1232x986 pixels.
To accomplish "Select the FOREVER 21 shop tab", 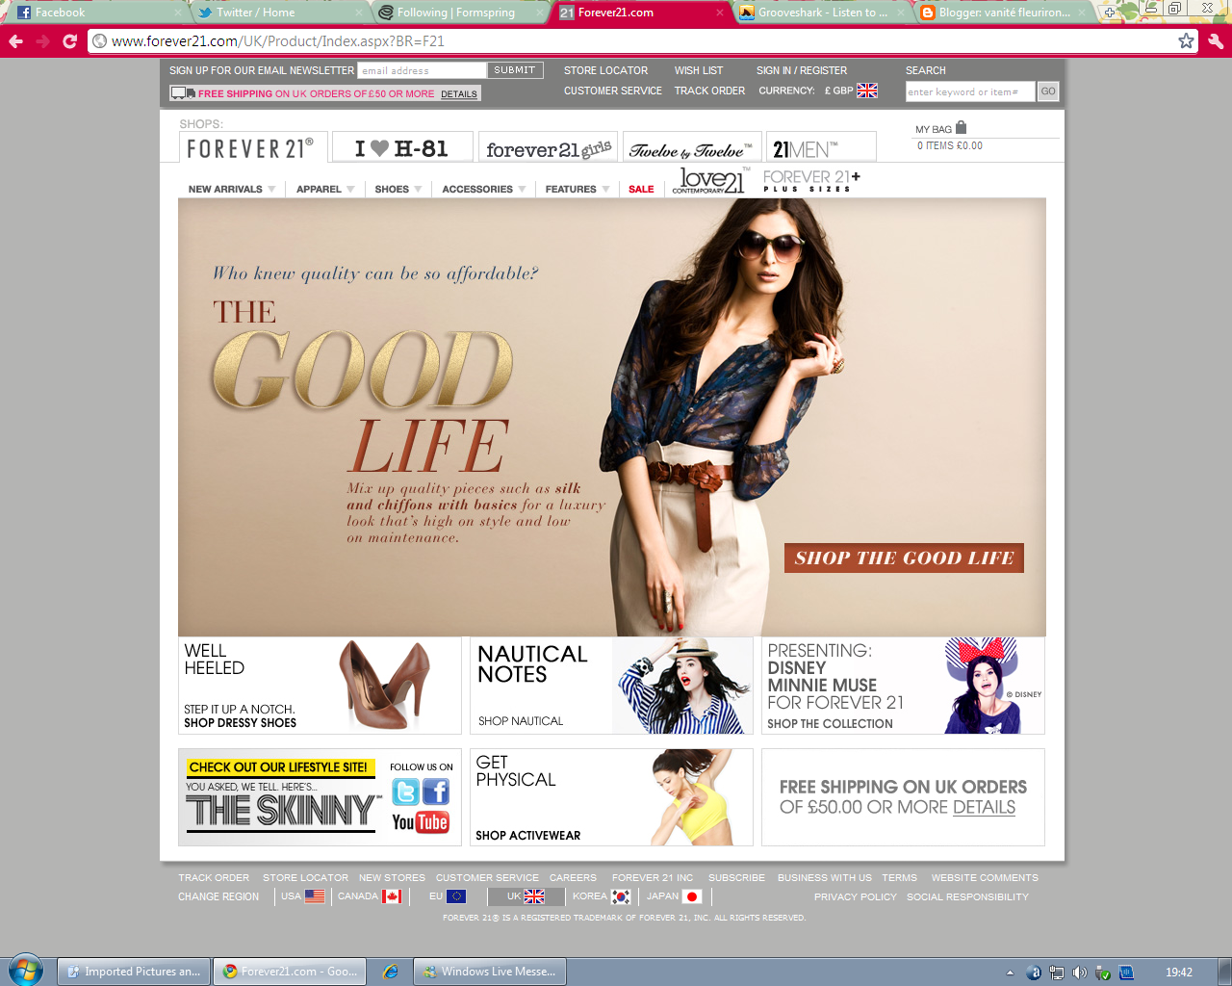I will click(252, 148).
